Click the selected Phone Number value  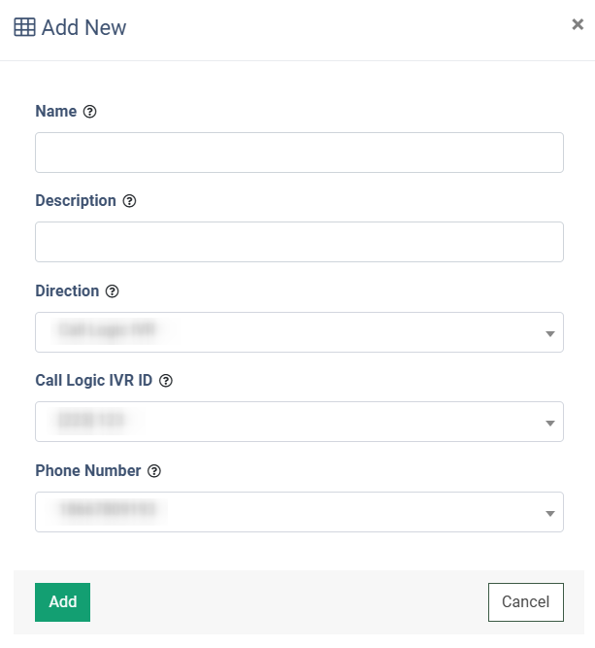pyautogui.click(x=108, y=509)
